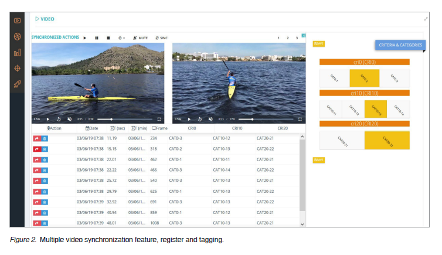The width and height of the screenshot is (442, 255).
Task: Jump to the action at frame 318
Action: [37, 149]
